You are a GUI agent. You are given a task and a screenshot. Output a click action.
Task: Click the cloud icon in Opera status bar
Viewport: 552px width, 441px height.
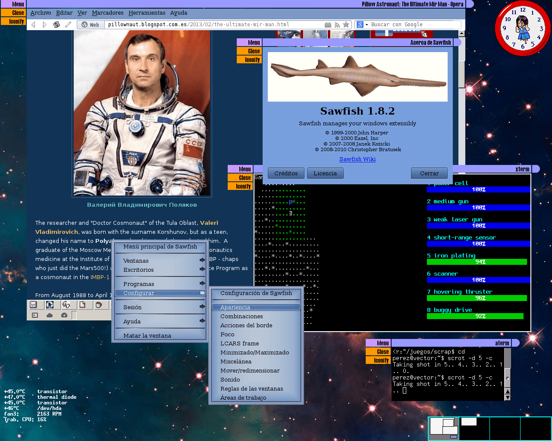tap(50, 315)
